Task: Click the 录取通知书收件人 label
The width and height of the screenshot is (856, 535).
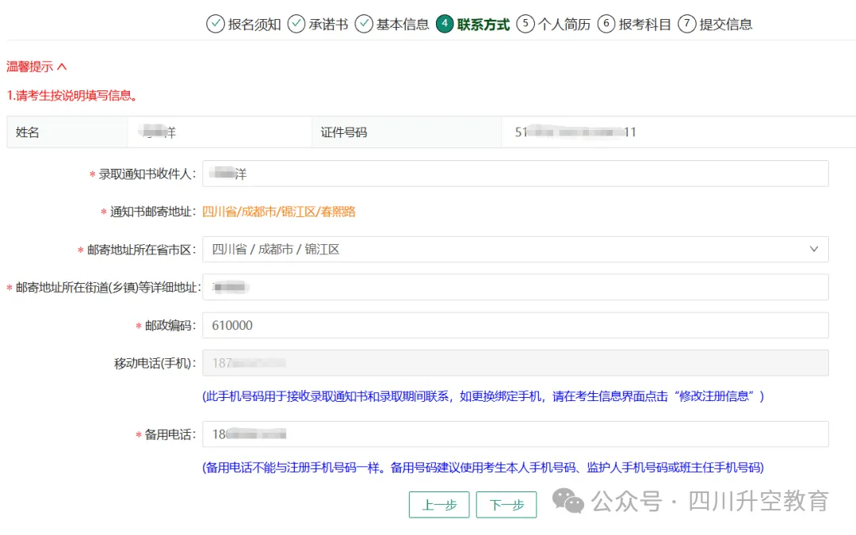Action: coord(147,174)
